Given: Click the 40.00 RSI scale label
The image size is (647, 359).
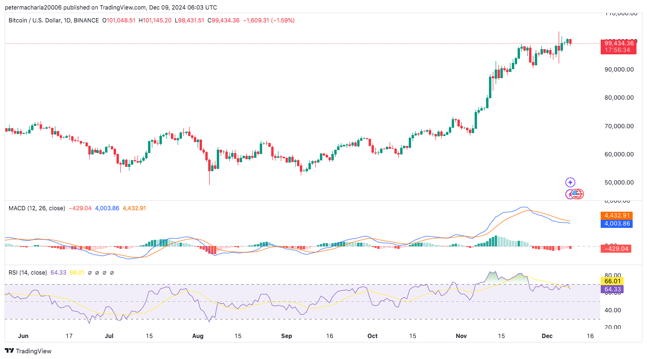Looking at the screenshot, I should pos(613,310).
